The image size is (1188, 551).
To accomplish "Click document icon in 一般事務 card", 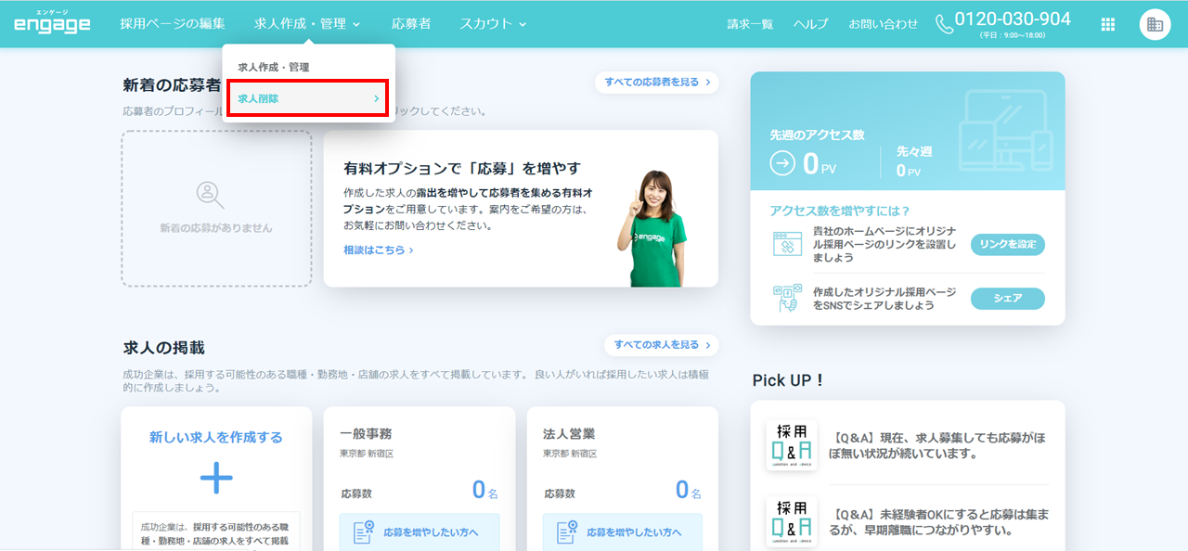I will (x=363, y=532).
